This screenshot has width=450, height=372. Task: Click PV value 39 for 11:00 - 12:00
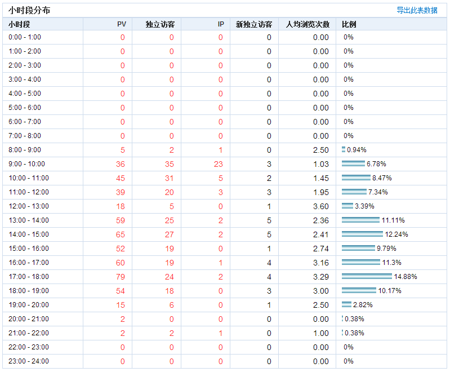click(121, 192)
